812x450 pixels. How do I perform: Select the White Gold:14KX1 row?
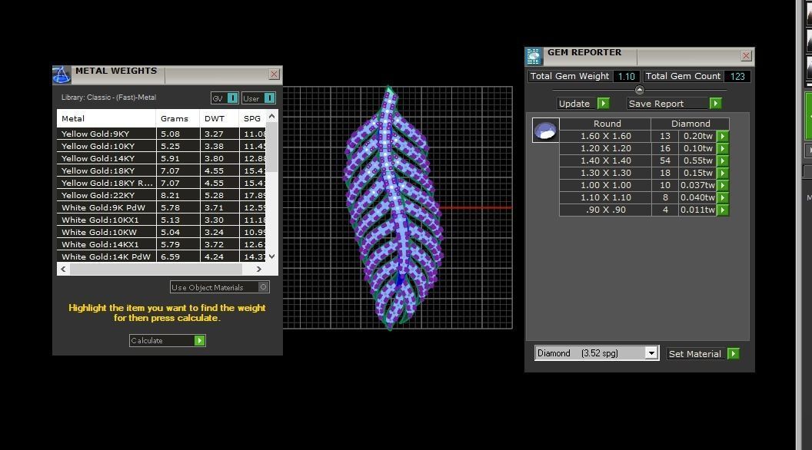click(x=161, y=245)
